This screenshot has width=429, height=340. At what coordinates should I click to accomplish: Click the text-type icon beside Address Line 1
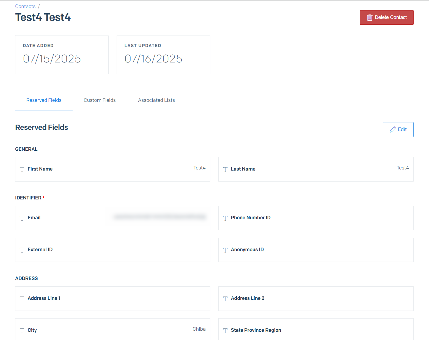pos(22,299)
